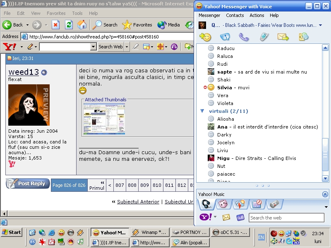Collapse the virtuali contact group
This screenshot has width=331, height=248.
coord(202,111)
